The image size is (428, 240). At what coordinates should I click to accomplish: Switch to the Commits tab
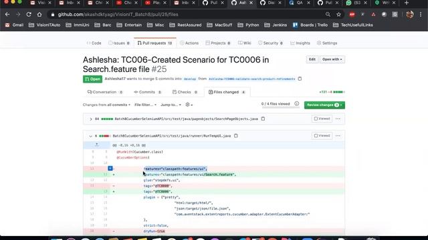(148, 92)
